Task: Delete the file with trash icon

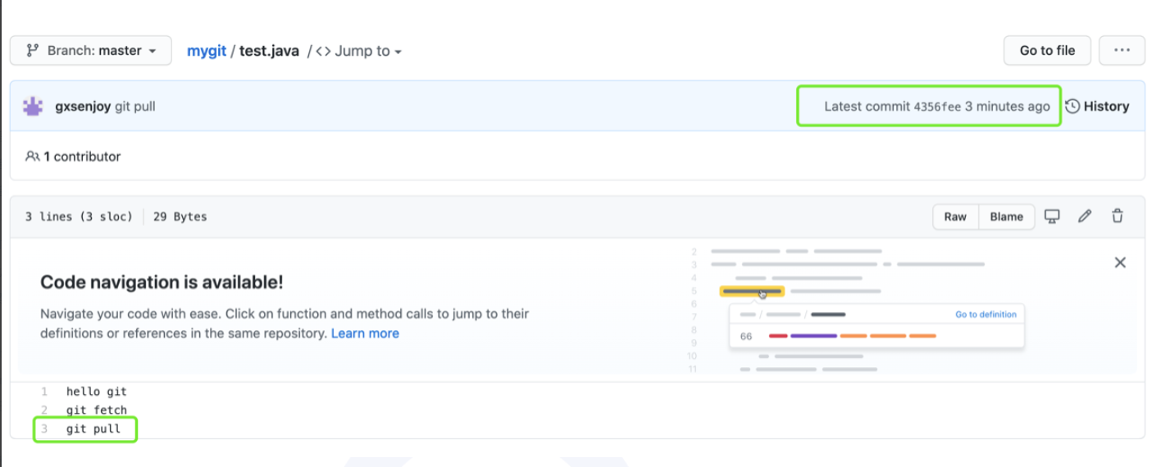Action: 1117,216
